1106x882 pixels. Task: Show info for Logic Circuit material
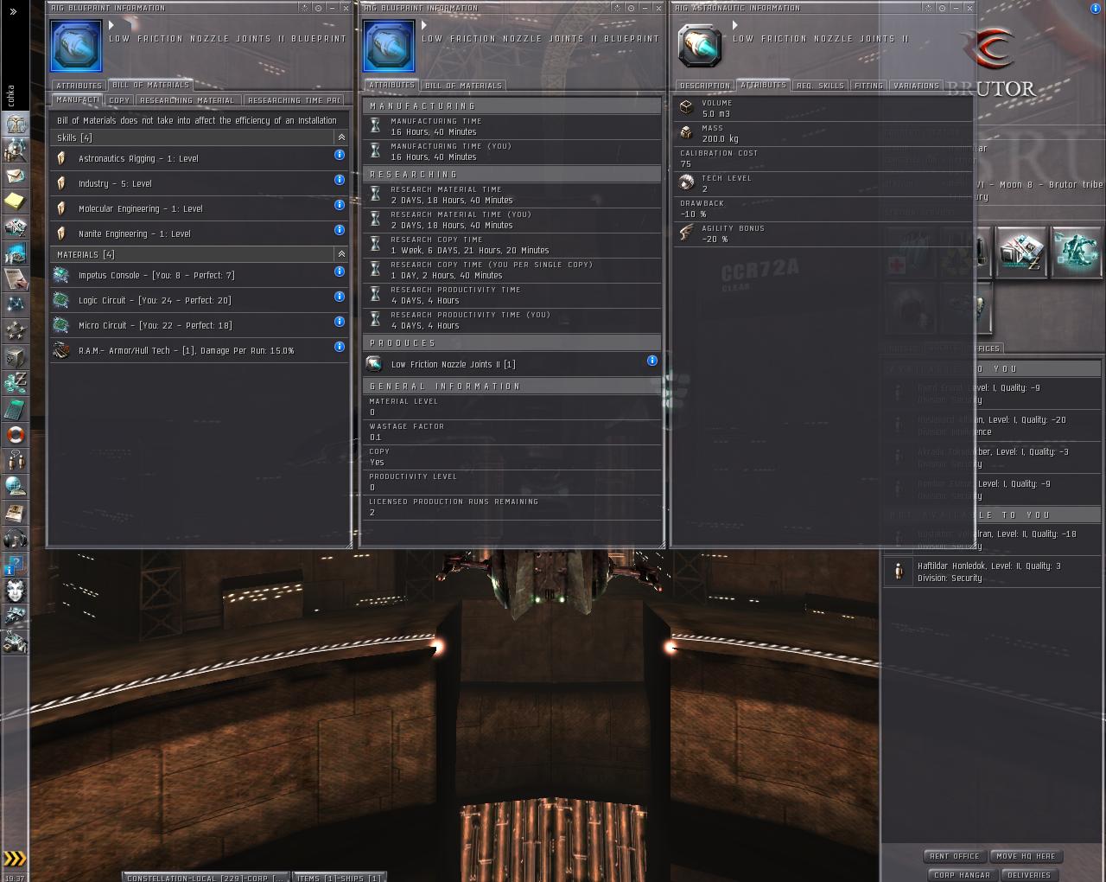(x=340, y=297)
